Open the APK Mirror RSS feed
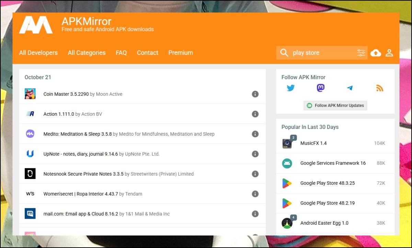412x248 pixels. click(379, 88)
